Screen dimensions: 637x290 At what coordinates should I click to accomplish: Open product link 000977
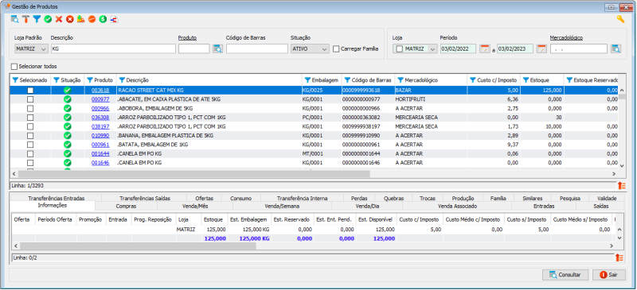(x=100, y=99)
